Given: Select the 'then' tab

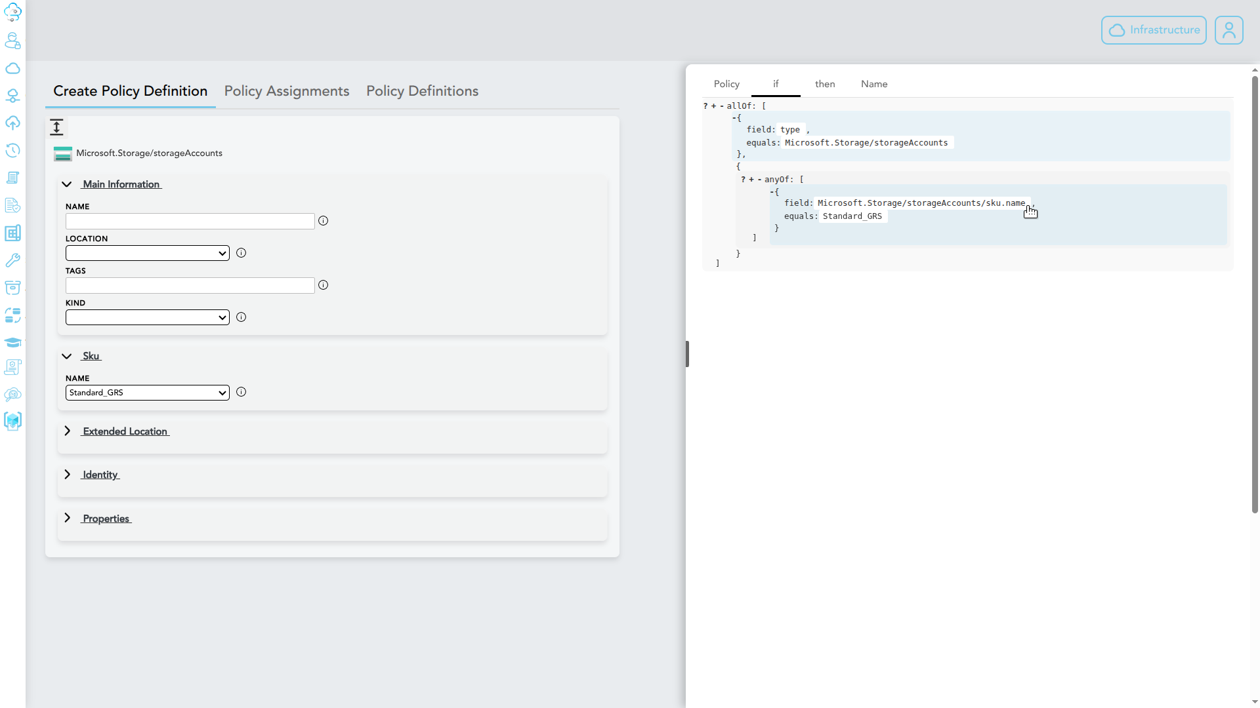Looking at the screenshot, I should pos(825,84).
